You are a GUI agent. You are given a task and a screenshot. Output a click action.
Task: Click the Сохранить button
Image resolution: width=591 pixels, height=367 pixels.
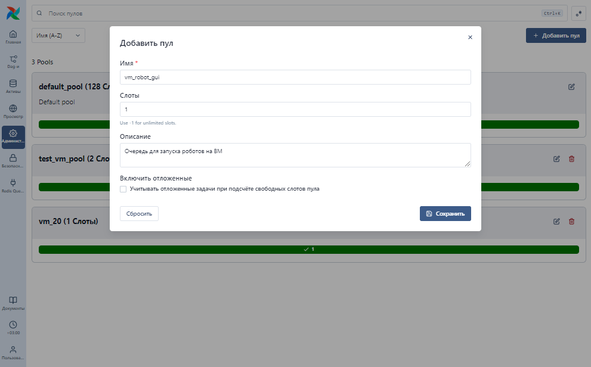(x=445, y=213)
